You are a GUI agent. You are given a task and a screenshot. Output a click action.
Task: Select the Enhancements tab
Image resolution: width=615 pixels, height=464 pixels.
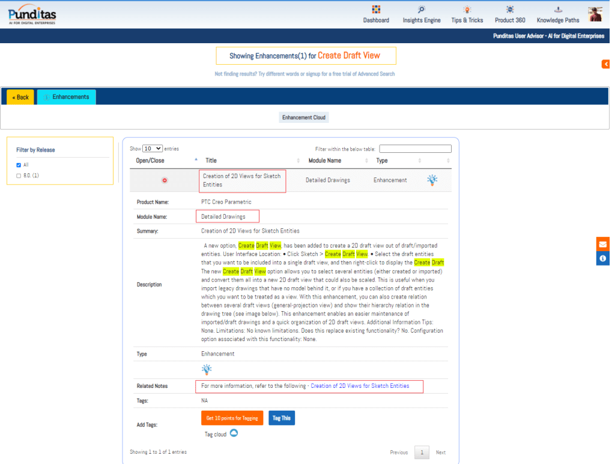point(67,97)
